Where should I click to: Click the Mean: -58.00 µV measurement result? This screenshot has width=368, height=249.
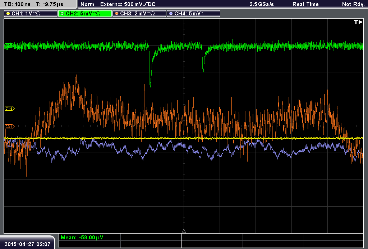click(x=82, y=237)
